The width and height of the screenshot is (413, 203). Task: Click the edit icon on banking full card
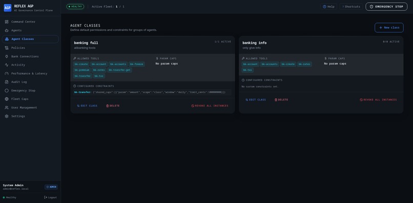click(x=78, y=106)
